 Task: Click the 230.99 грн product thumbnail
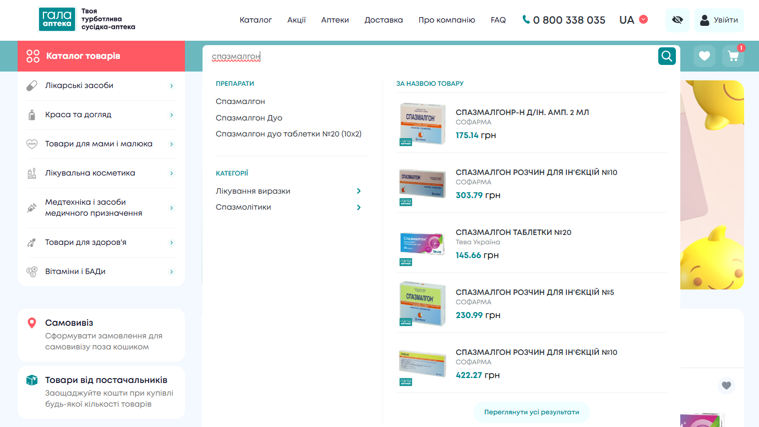pyautogui.click(x=422, y=303)
